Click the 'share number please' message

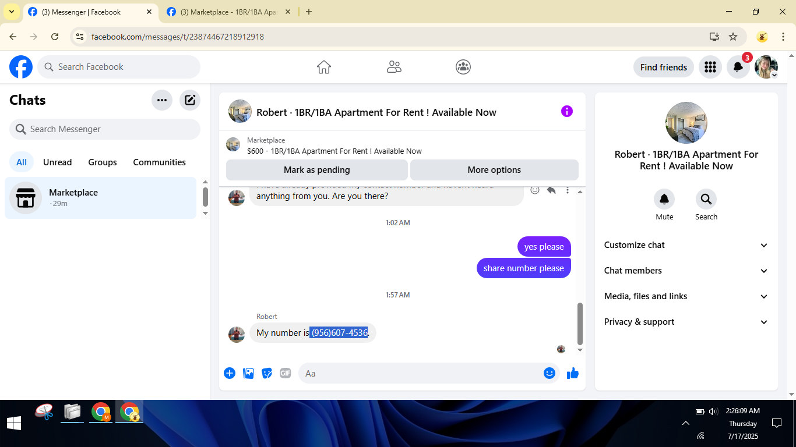click(x=524, y=268)
